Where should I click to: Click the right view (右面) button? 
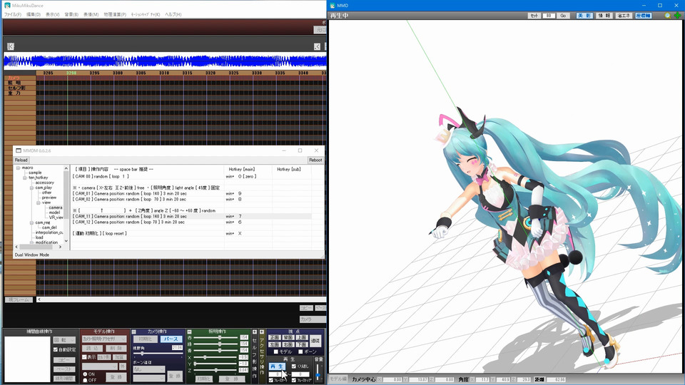coord(288,344)
